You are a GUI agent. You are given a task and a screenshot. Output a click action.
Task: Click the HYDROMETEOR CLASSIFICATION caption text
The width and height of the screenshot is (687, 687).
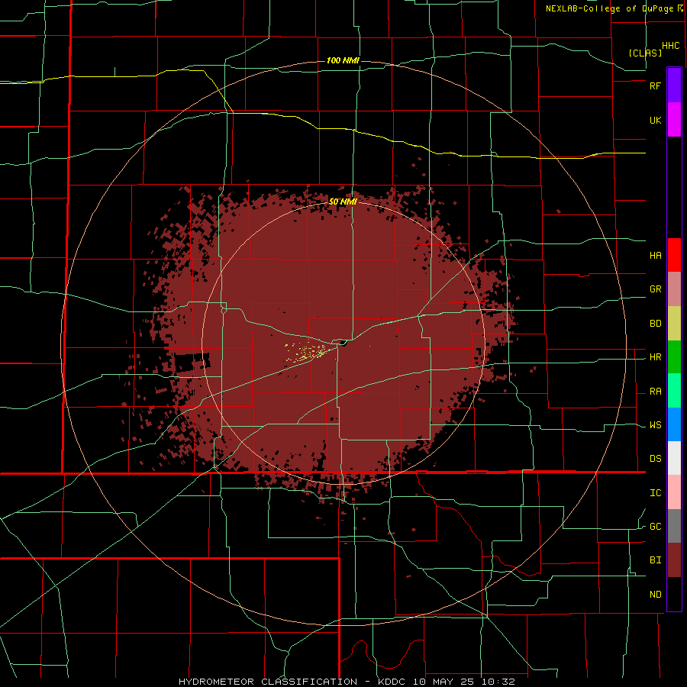pyautogui.click(x=268, y=682)
